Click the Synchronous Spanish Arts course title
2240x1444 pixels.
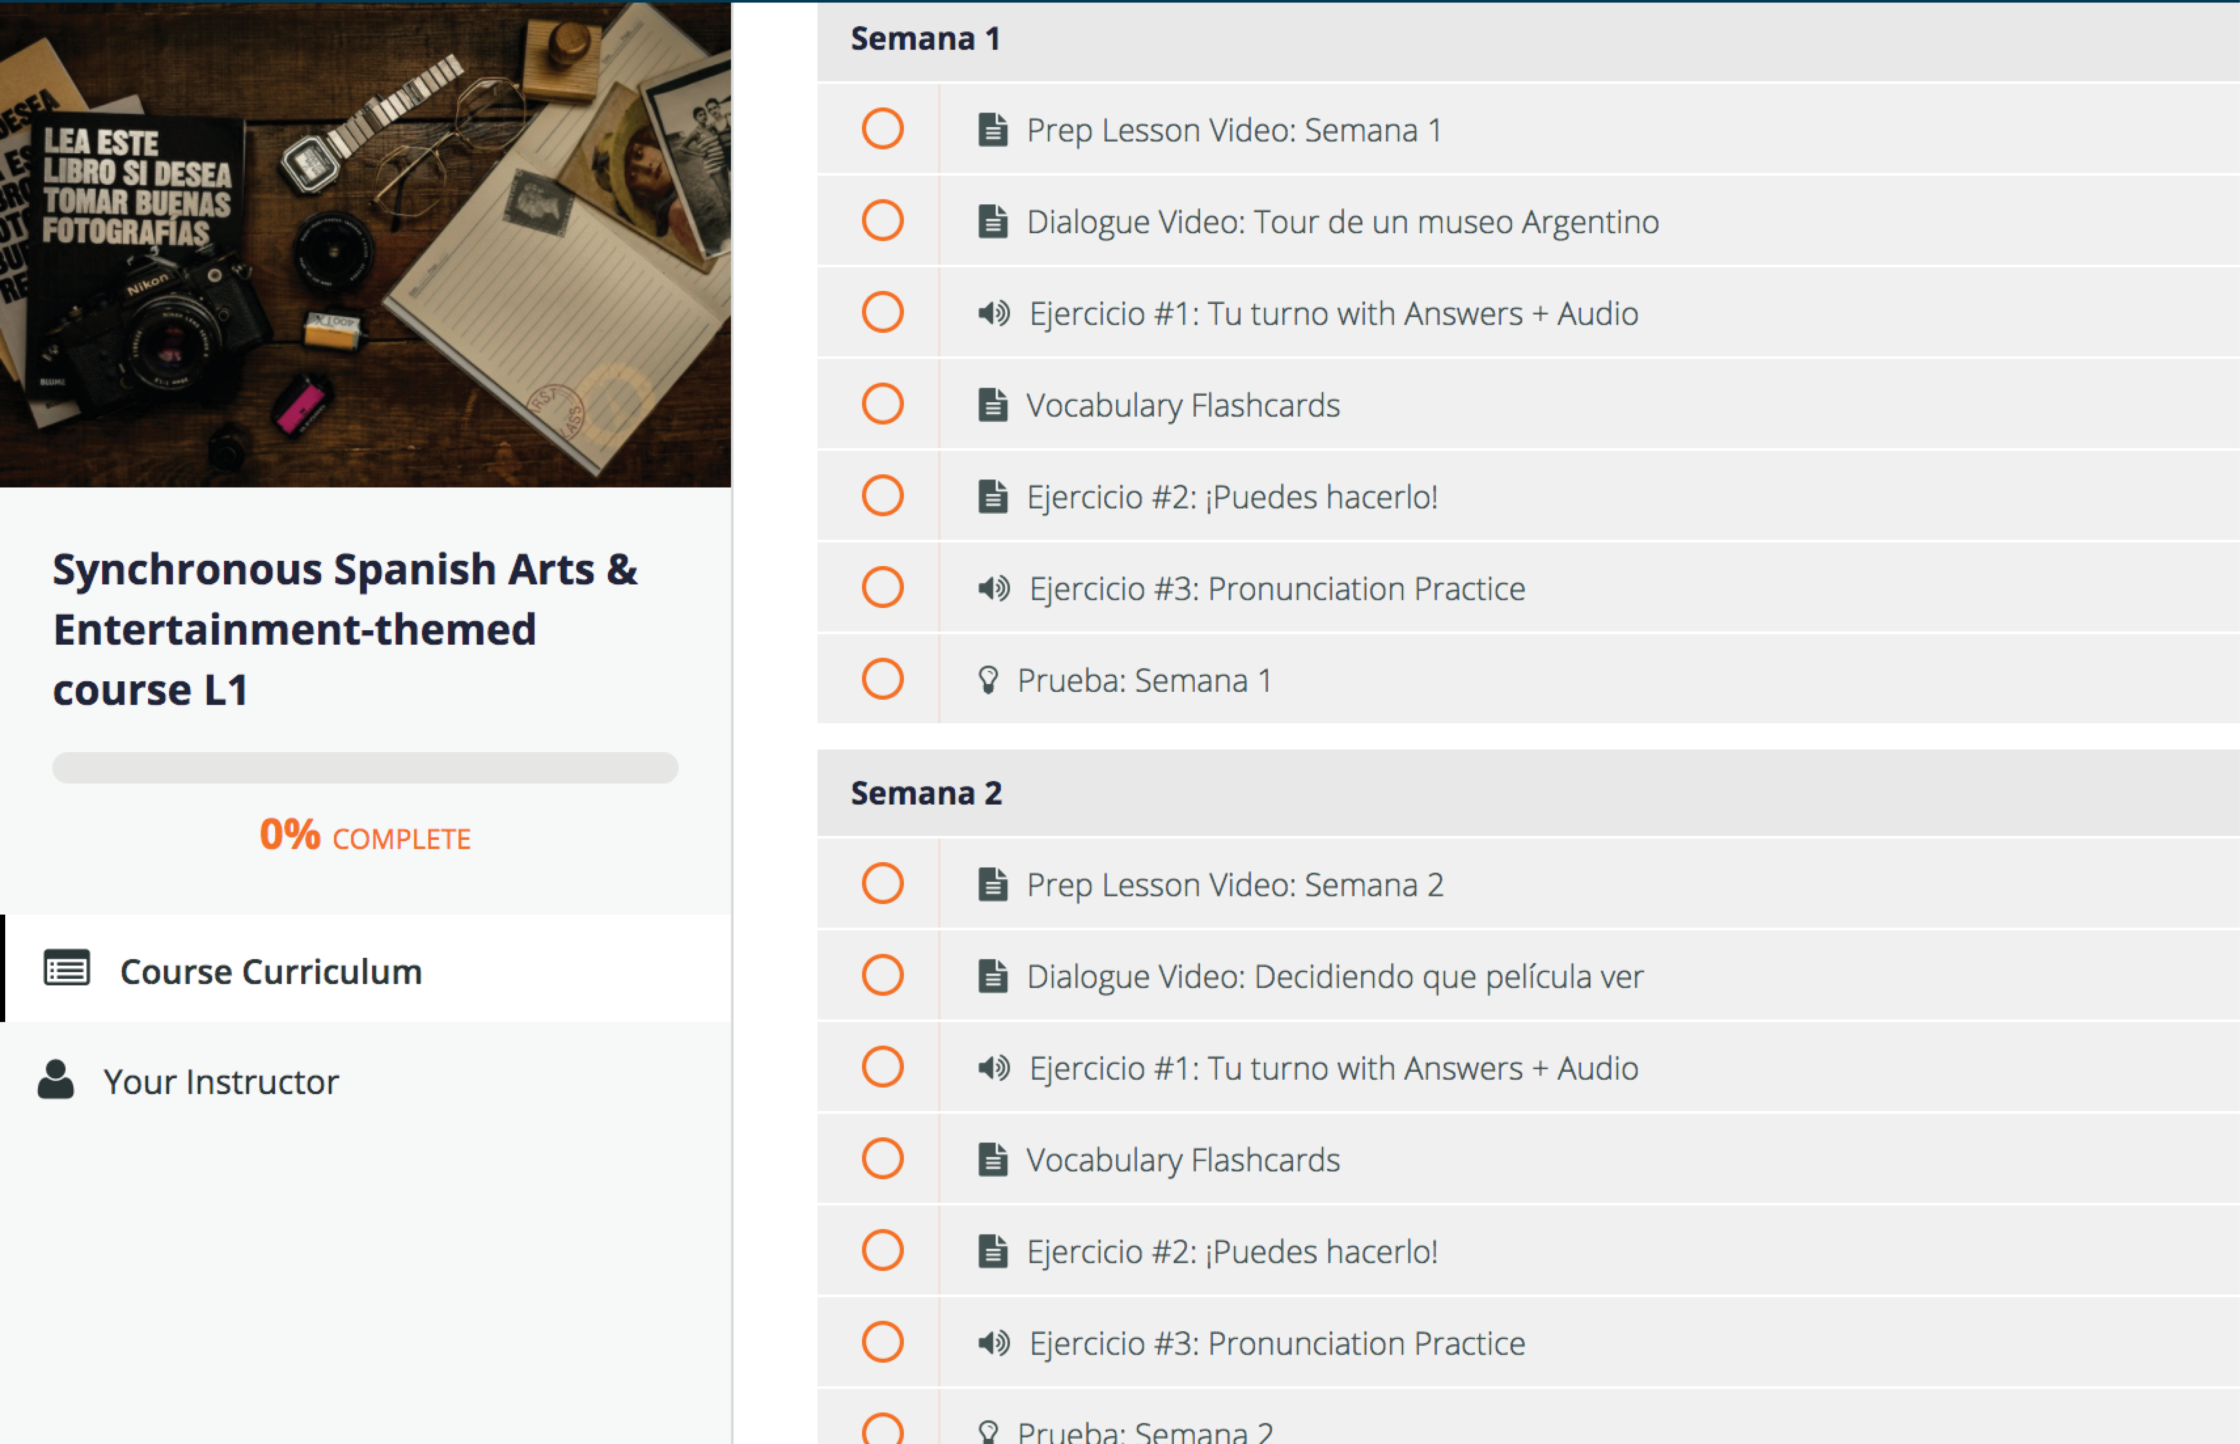point(345,629)
